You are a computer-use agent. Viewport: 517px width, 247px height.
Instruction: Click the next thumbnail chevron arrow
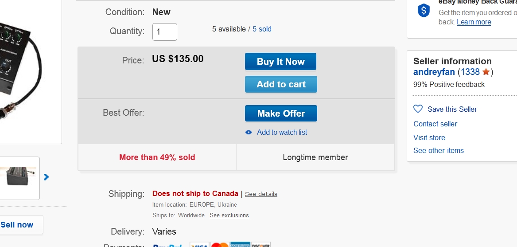46,177
